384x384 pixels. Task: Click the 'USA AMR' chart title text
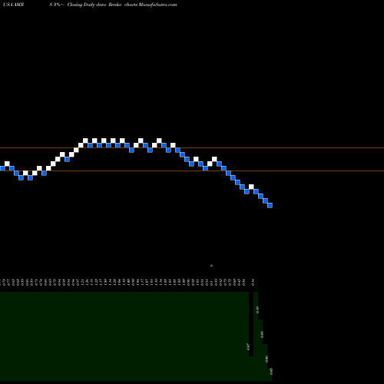(14, 5)
